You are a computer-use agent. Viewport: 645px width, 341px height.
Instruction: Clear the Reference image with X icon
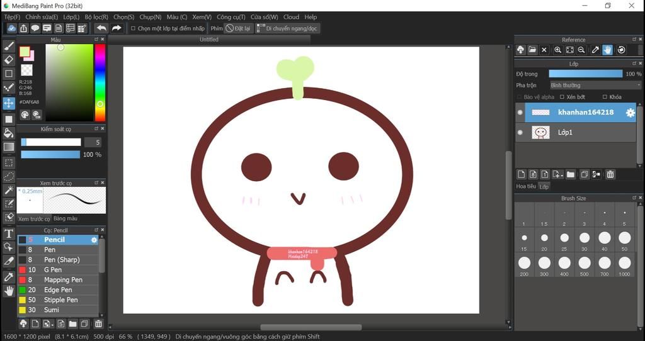(x=544, y=50)
